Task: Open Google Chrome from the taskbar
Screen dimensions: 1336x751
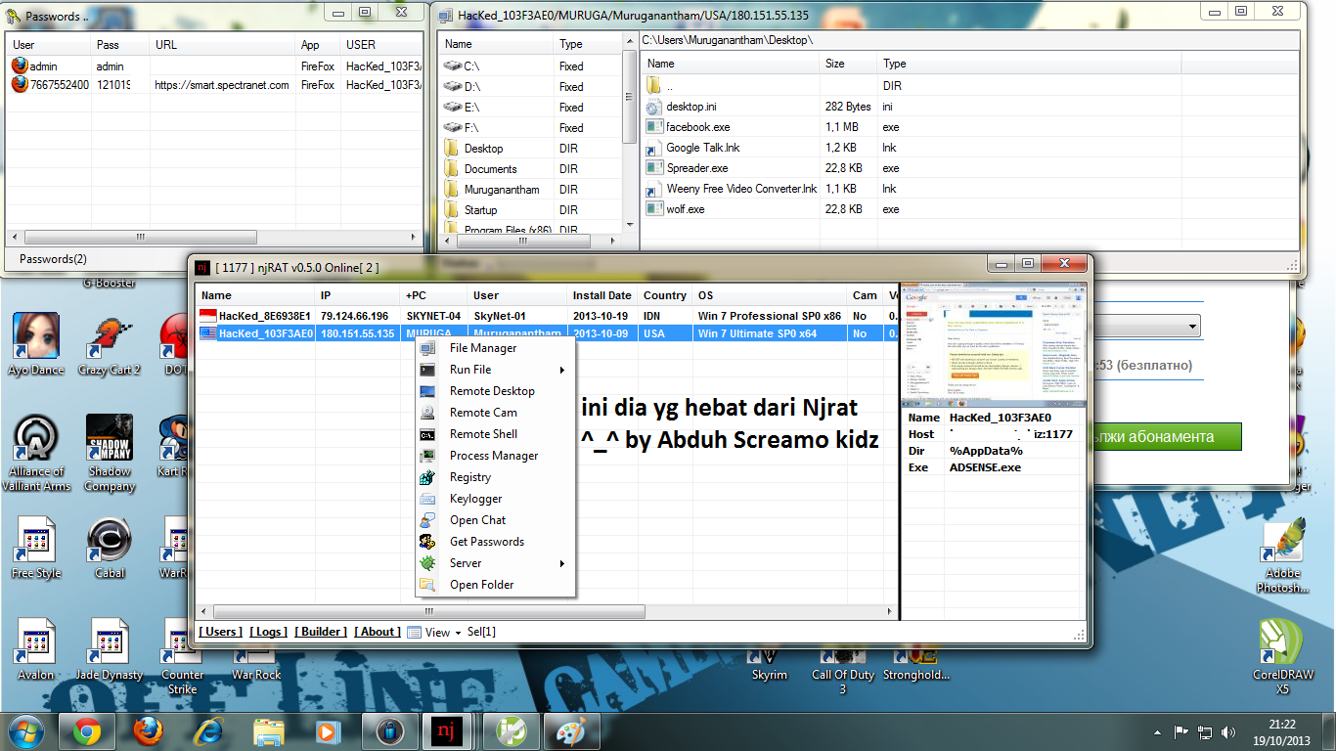Action: [86, 731]
